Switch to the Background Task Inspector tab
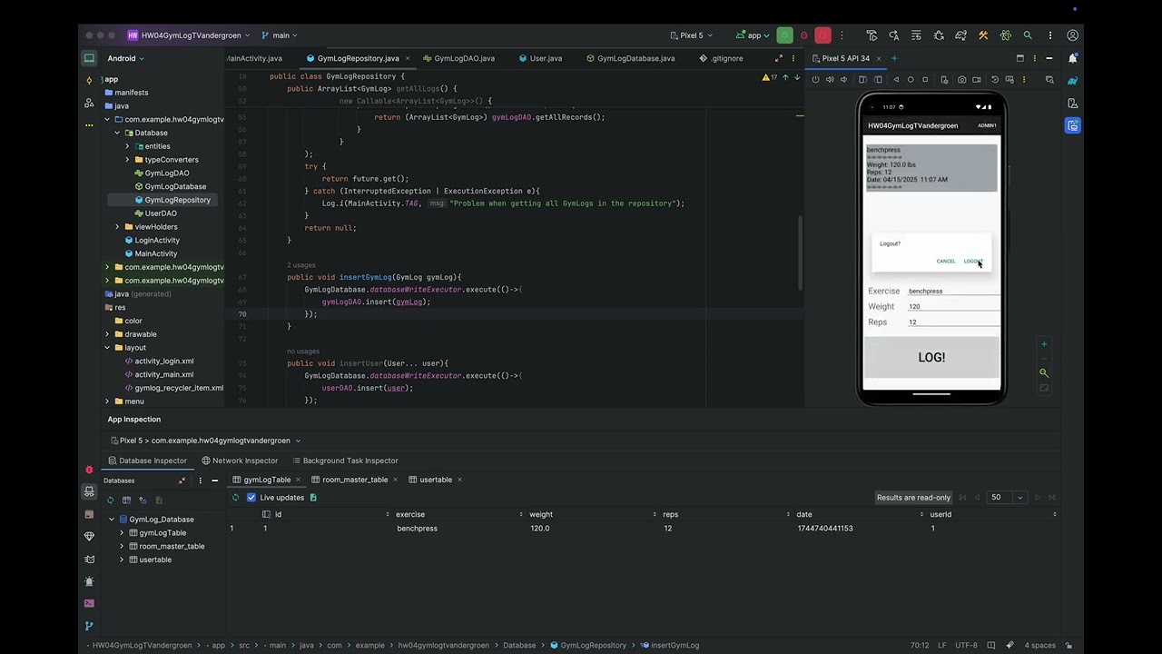Viewport: 1162px width, 654px height. (x=345, y=461)
